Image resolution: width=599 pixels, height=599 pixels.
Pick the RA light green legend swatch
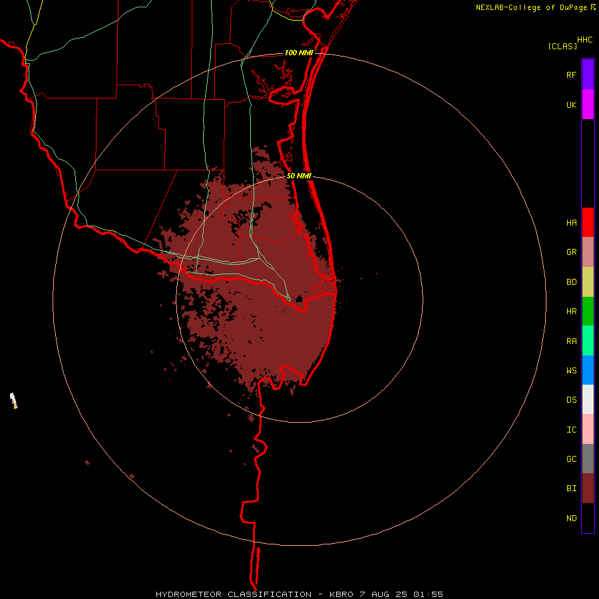click(x=588, y=341)
